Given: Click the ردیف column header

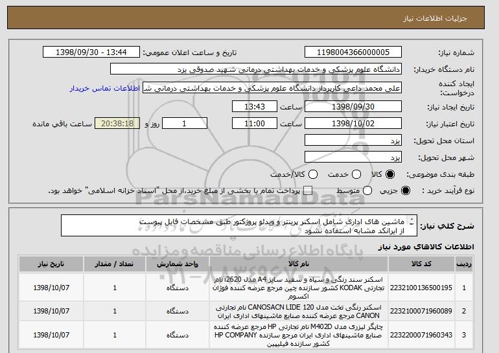Looking at the screenshot, I should (x=463, y=264).
